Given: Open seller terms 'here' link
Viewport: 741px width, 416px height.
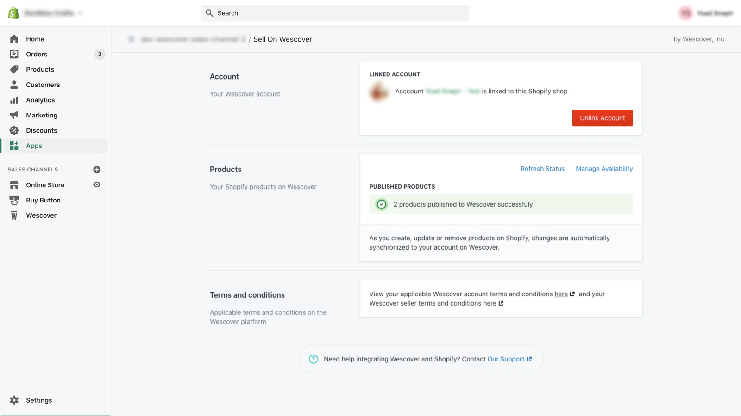Looking at the screenshot, I should point(490,303).
